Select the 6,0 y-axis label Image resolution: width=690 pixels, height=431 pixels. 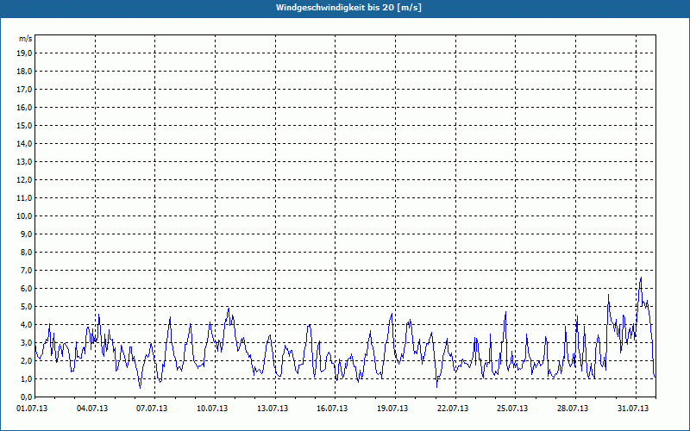(26, 288)
